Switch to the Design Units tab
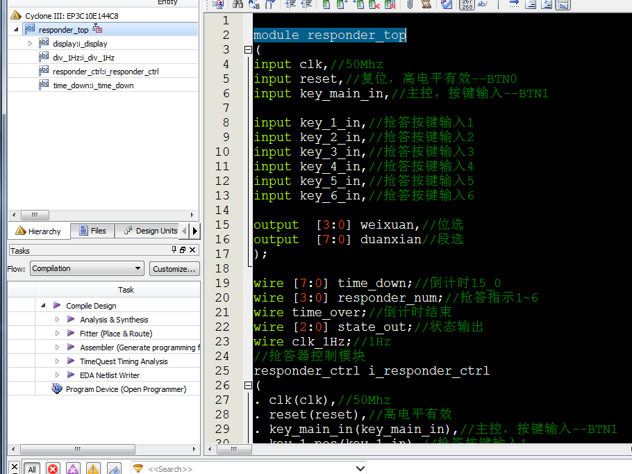Viewport: 632px width, 474px height. point(151,231)
